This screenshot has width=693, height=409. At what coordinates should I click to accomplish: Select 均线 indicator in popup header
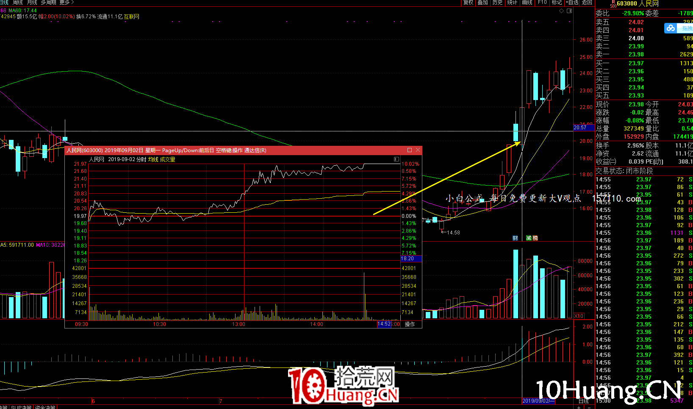153,159
